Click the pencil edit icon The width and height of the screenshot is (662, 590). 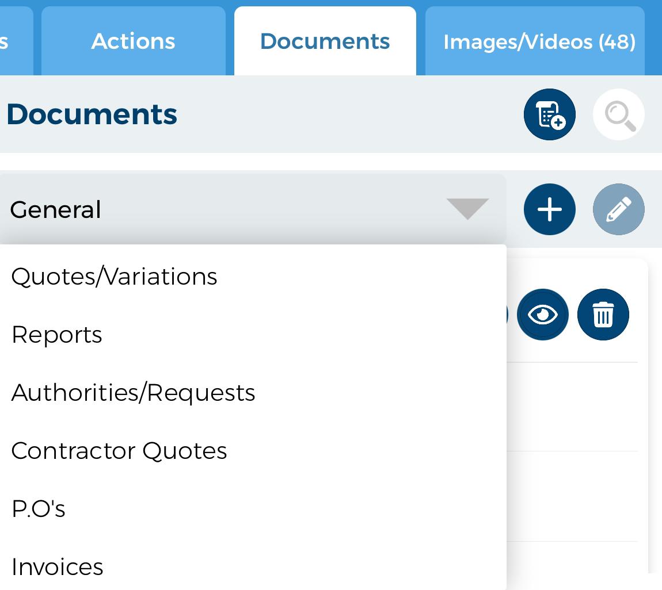click(x=618, y=209)
